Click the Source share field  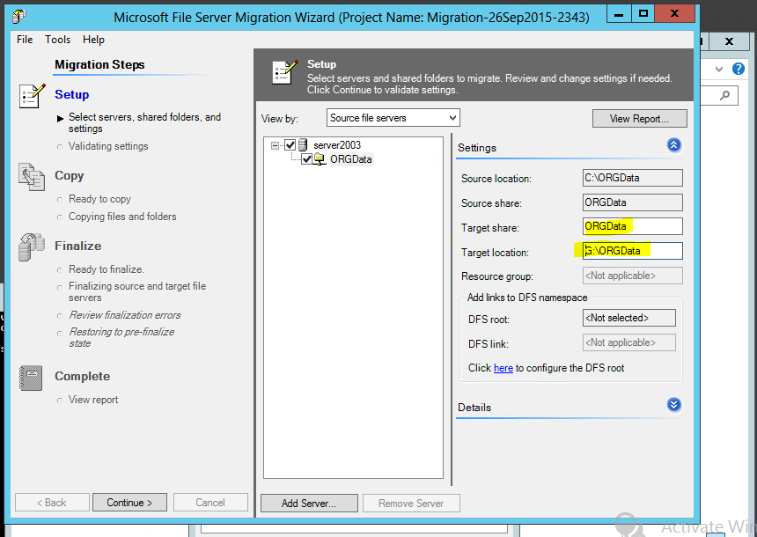[x=632, y=202]
